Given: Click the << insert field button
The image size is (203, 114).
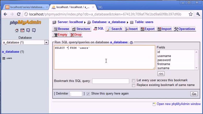Looking at the screenshot, I should [161, 74].
